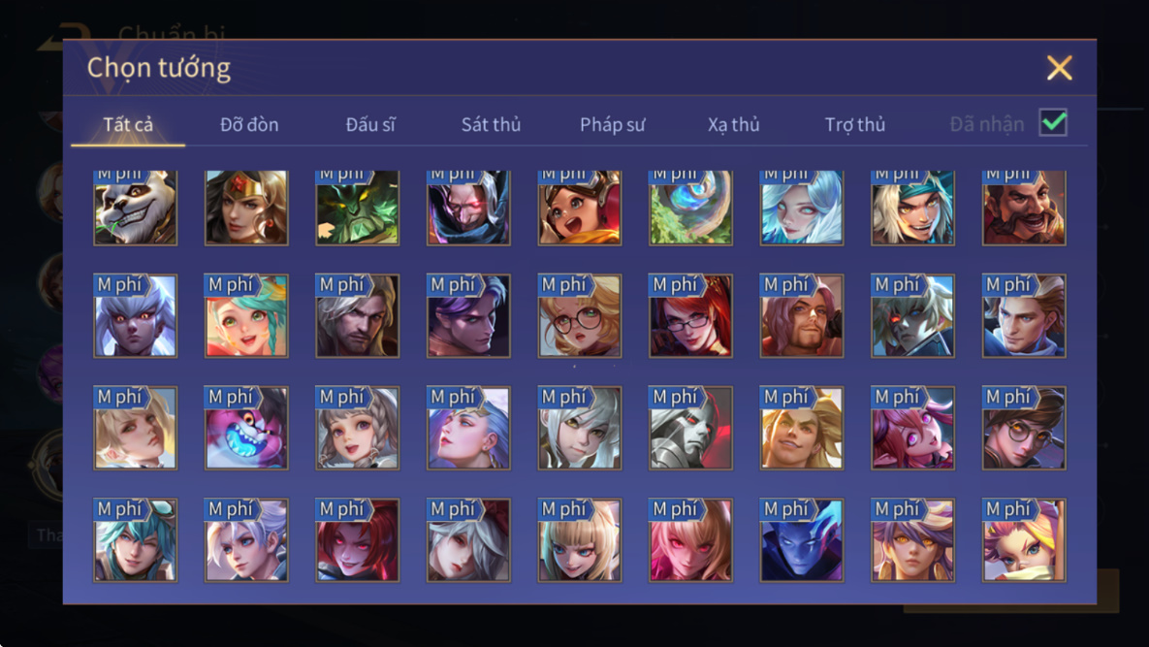This screenshot has width=1149, height=647.
Task: Switch to the Đỡ đòn tab
Action: 249,124
